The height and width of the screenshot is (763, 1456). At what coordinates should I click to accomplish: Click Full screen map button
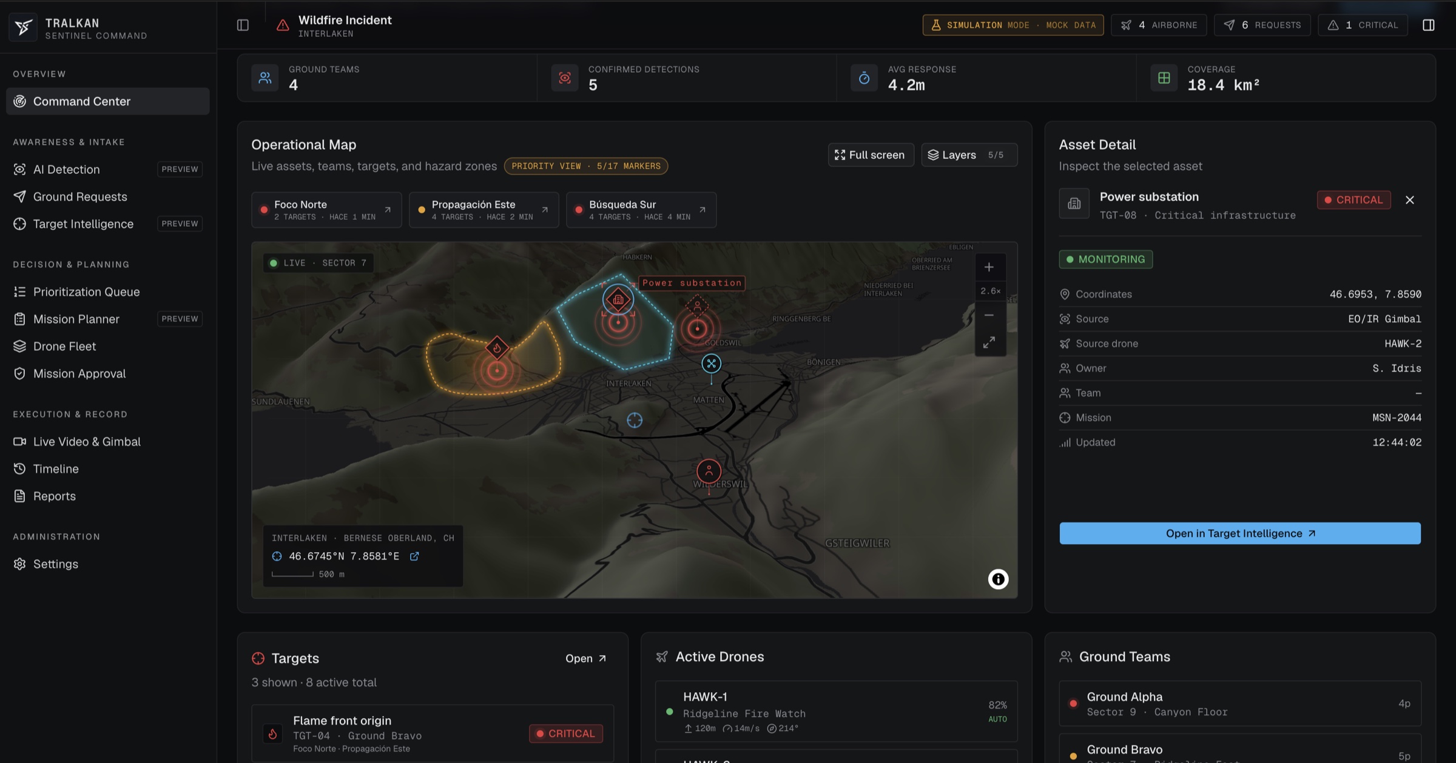[x=871, y=155]
